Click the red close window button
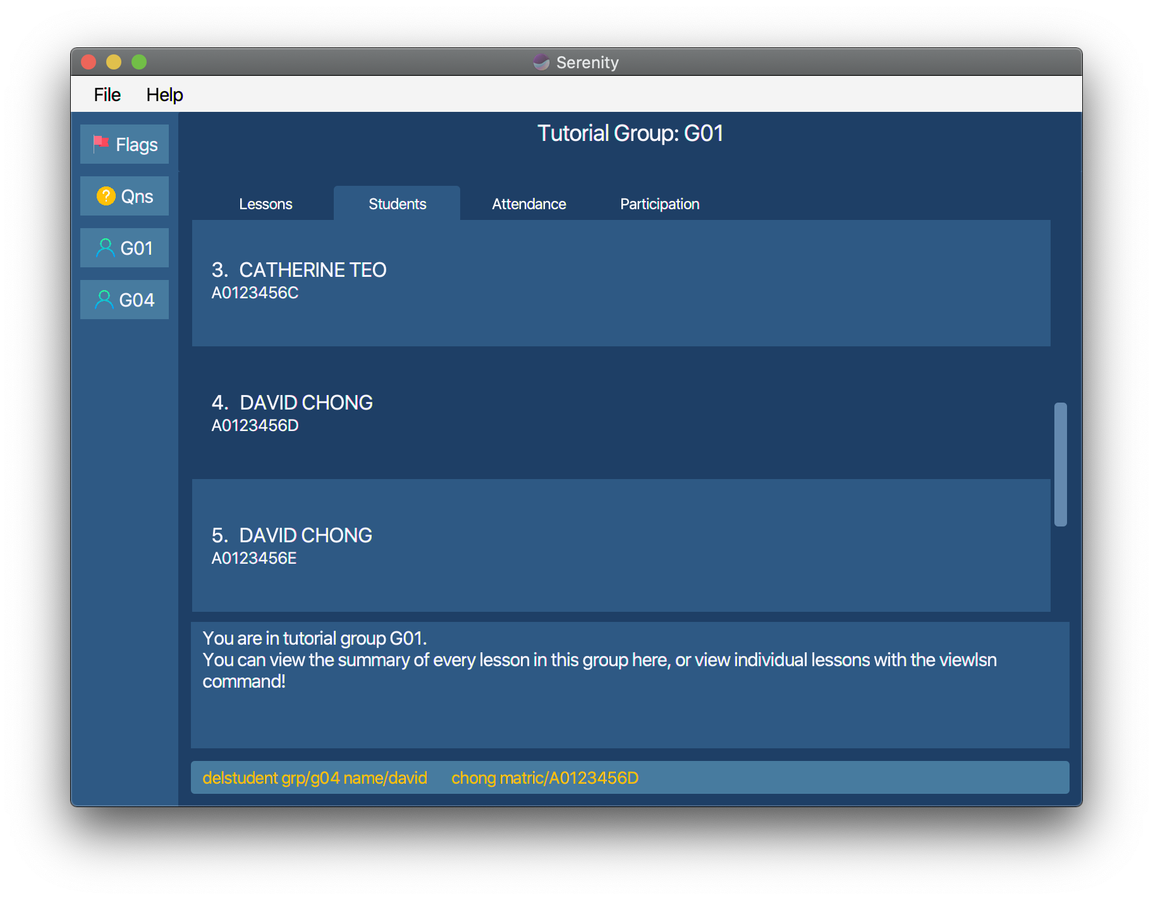 click(x=88, y=62)
